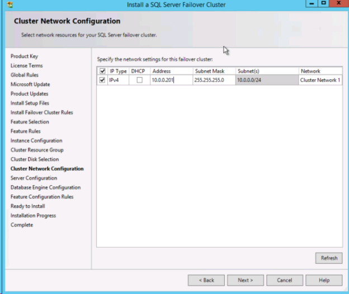Select the Installation Progress step

[x=33, y=215]
